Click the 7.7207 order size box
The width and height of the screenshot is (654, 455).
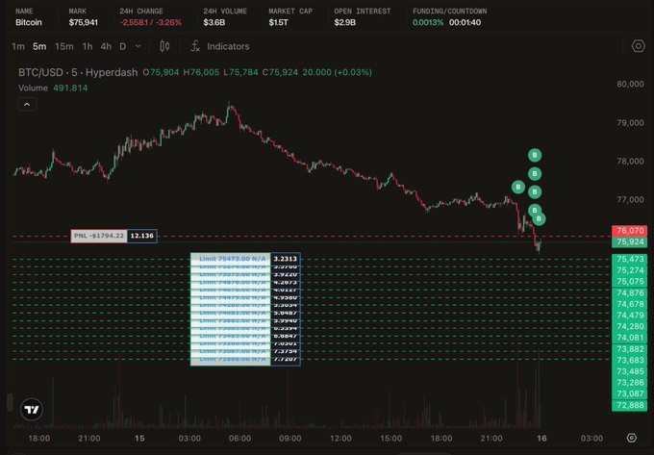pos(286,360)
